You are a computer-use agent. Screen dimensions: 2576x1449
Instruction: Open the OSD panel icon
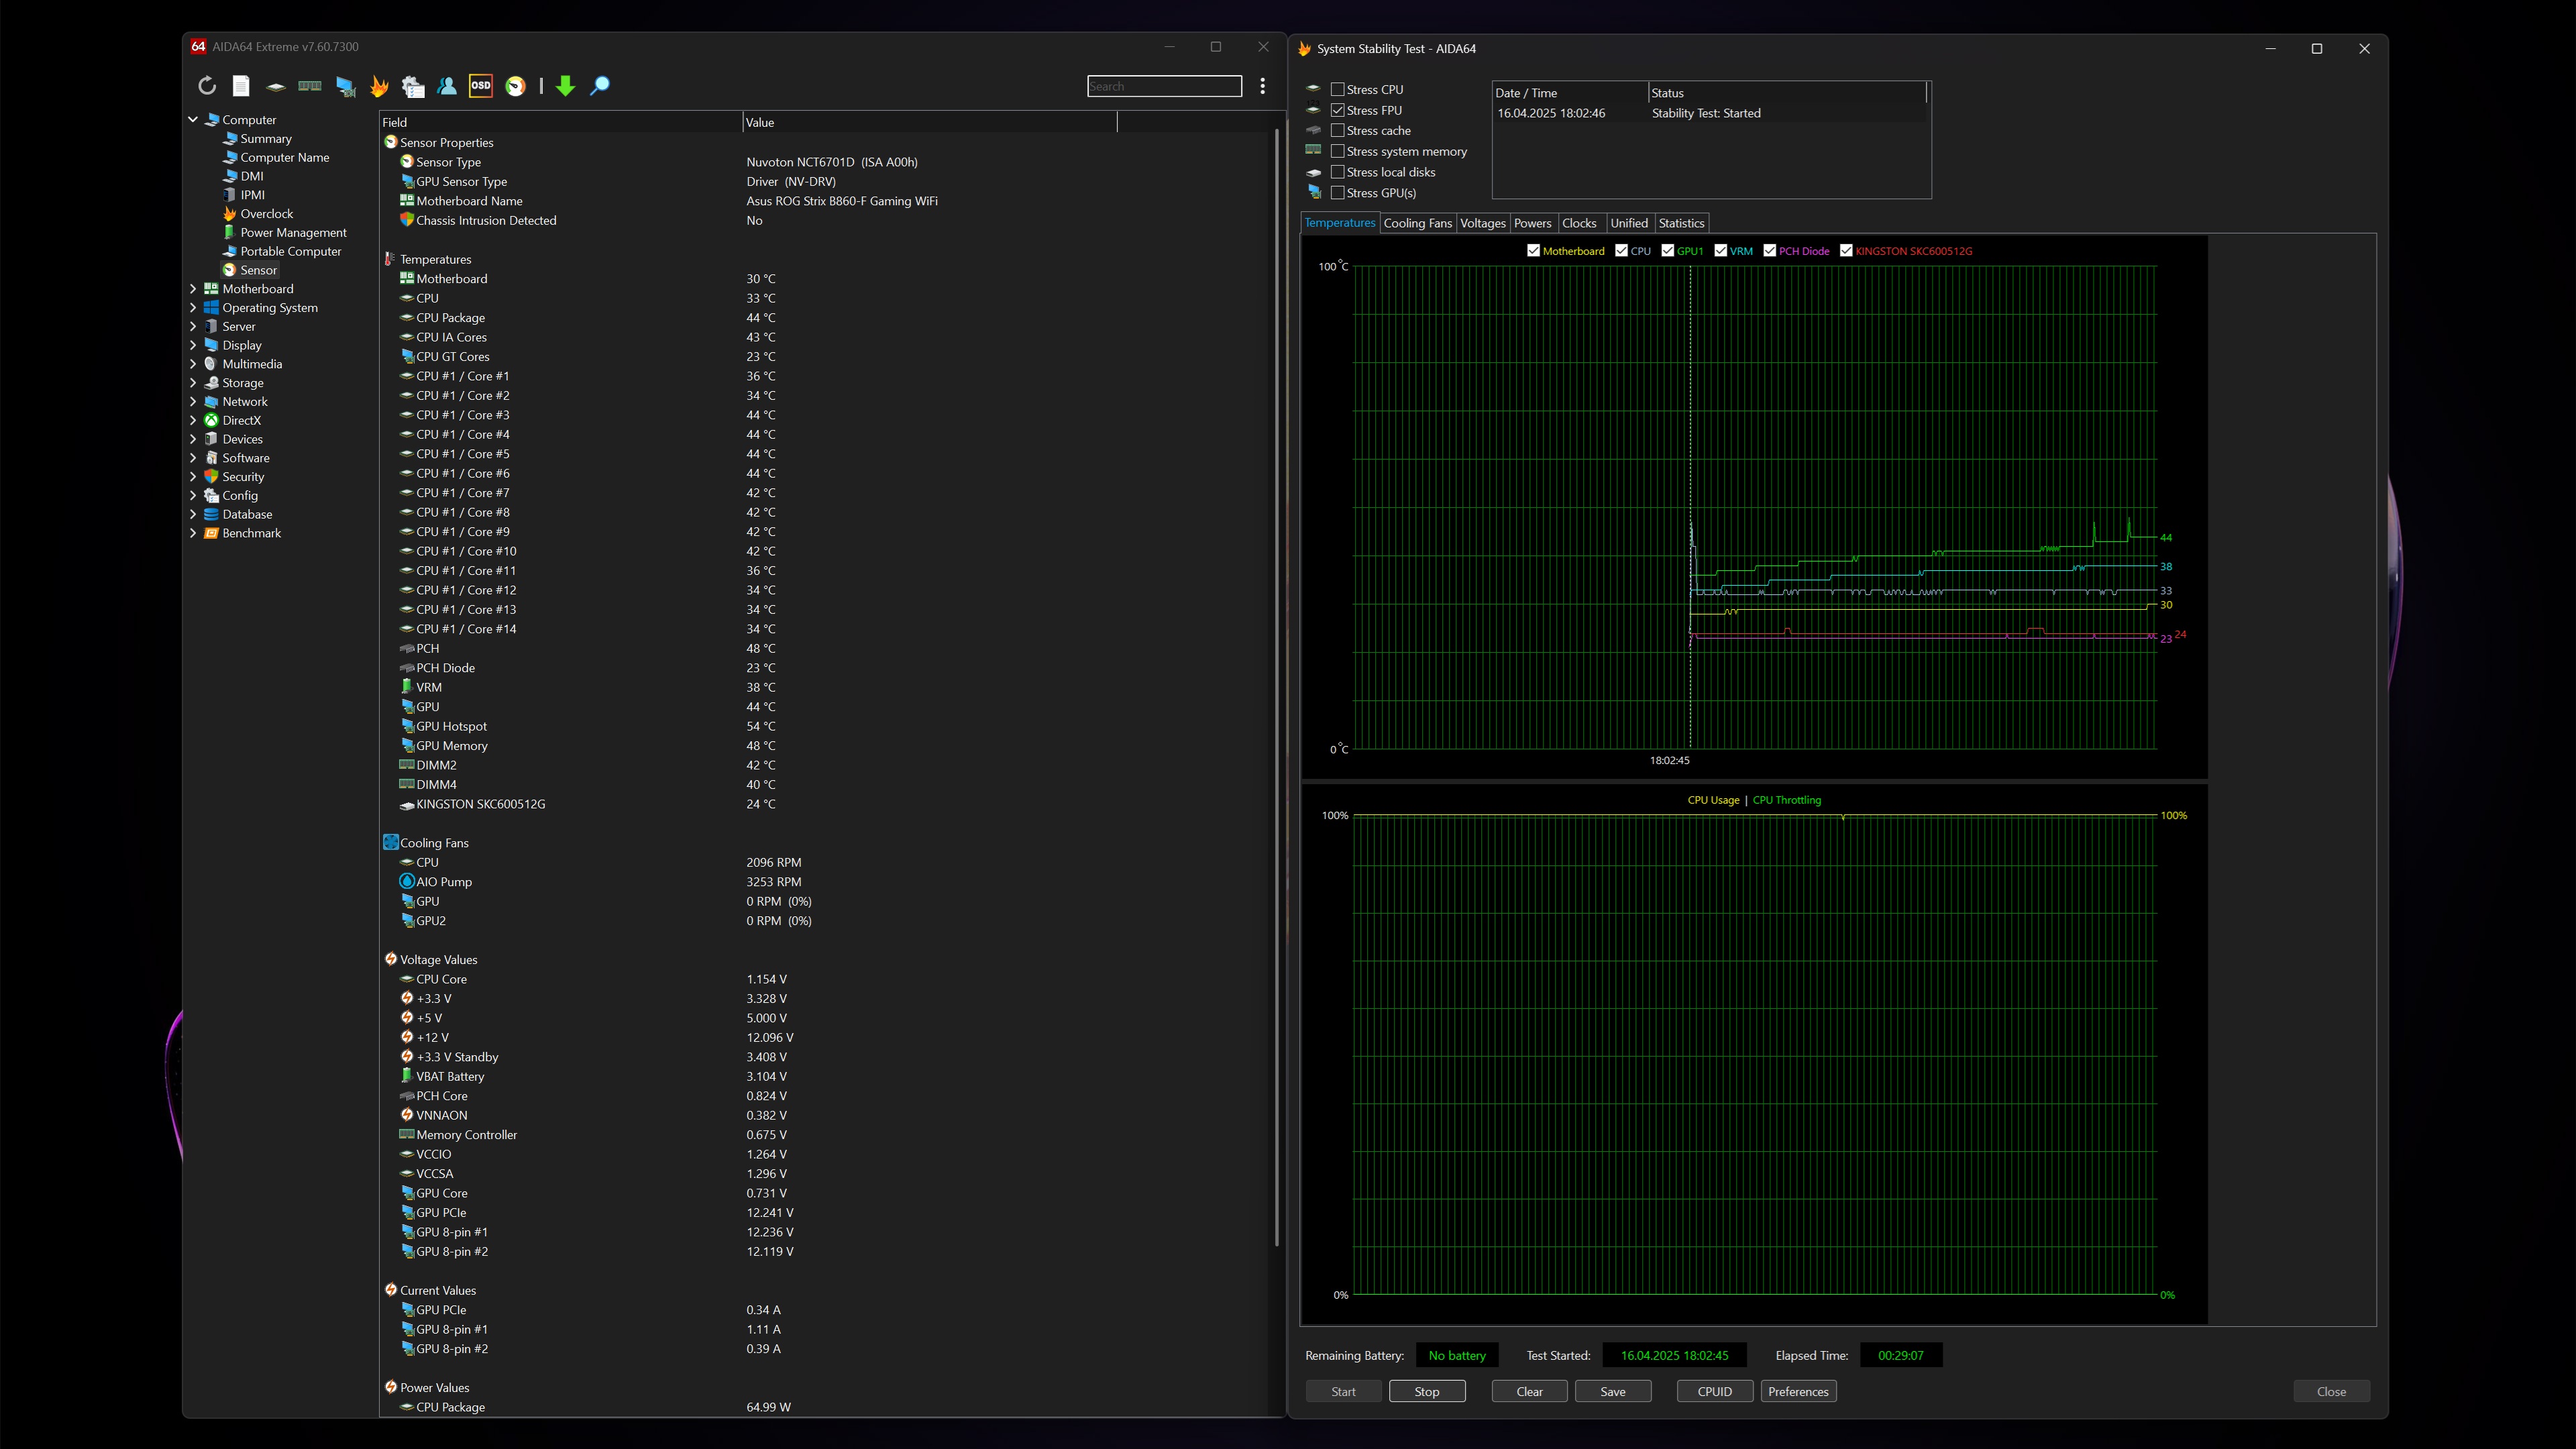(481, 86)
